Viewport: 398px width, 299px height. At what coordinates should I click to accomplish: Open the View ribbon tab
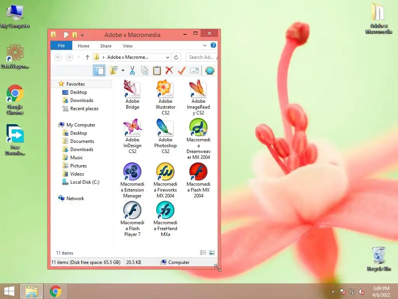127,46
